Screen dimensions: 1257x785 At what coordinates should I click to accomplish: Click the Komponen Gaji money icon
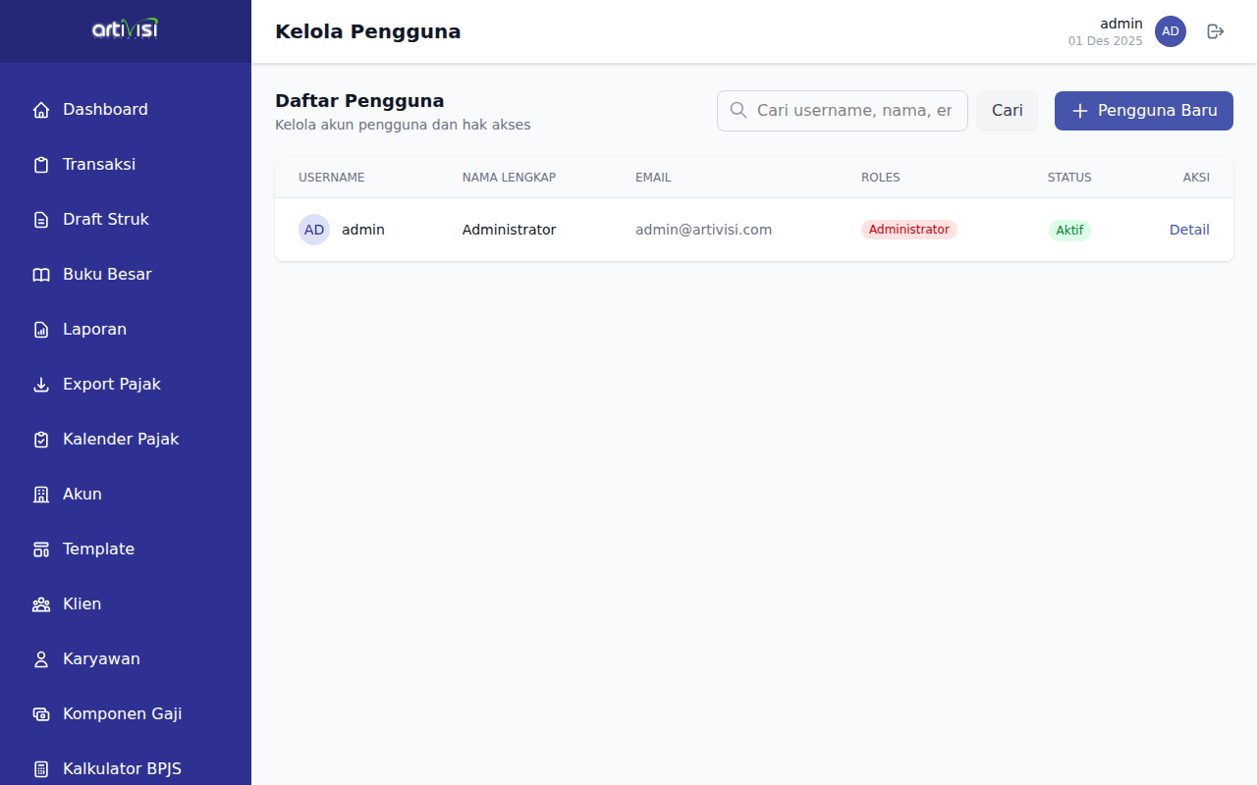[41, 714]
